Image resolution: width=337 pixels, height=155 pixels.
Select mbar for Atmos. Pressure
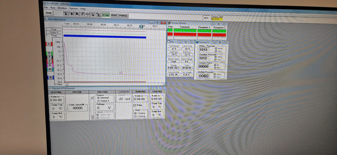click(216, 48)
